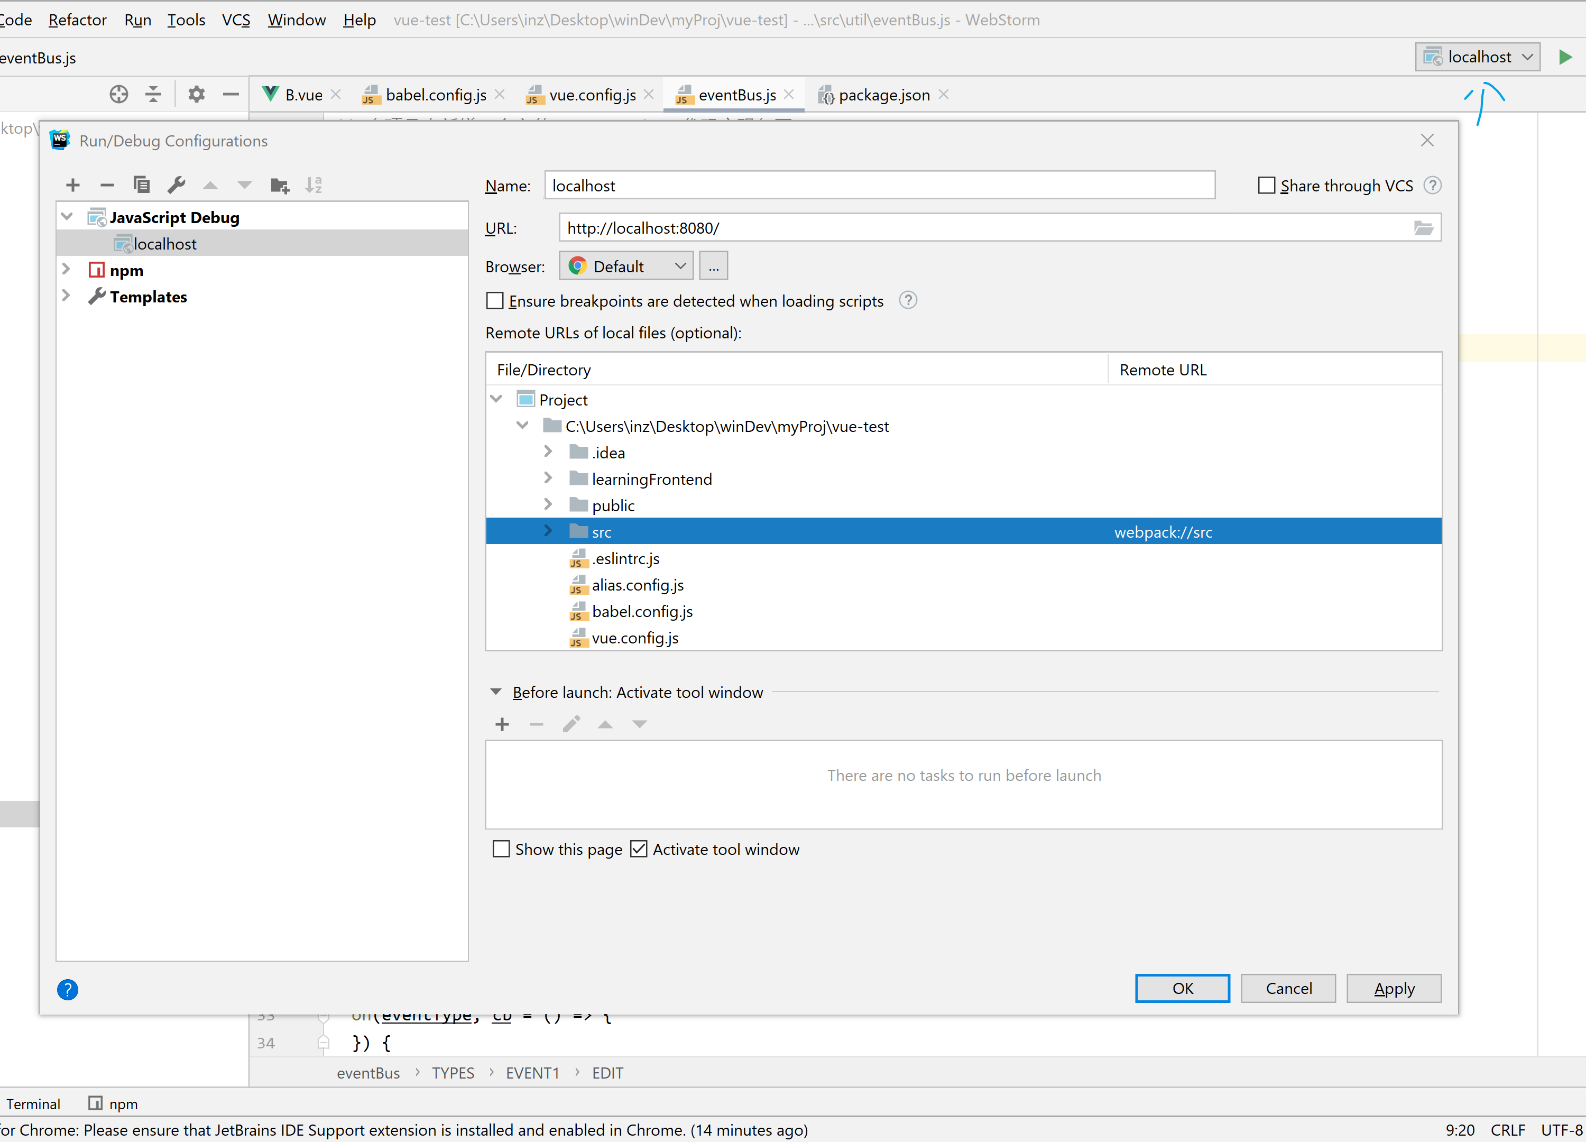The height and width of the screenshot is (1142, 1586).
Task: Add a new run configuration
Action: click(73, 185)
